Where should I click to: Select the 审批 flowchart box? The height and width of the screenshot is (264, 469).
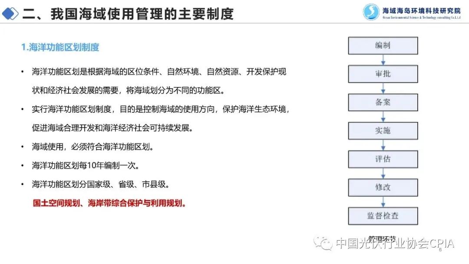click(x=383, y=74)
